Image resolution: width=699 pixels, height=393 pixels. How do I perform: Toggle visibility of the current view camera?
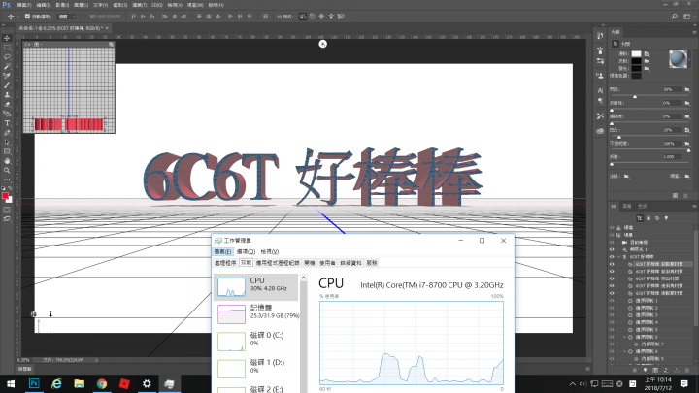612,242
